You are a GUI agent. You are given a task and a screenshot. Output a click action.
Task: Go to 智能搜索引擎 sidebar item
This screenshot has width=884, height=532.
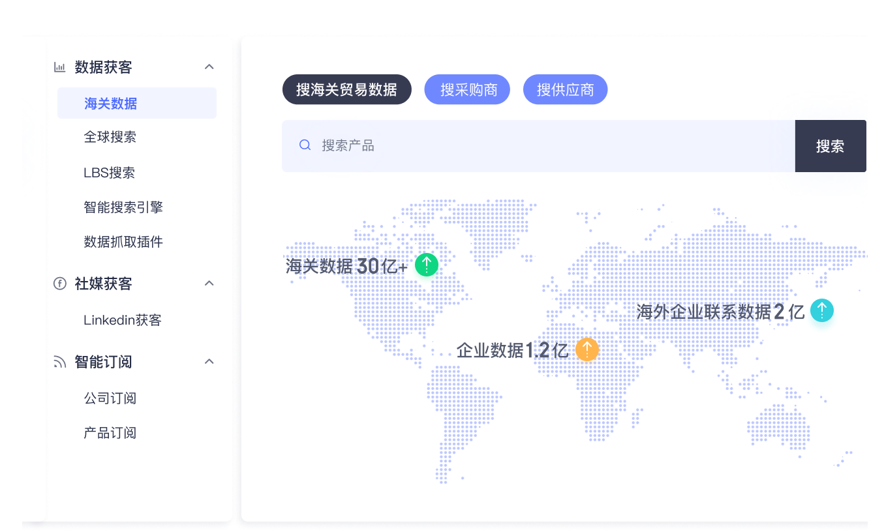(123, 207)
